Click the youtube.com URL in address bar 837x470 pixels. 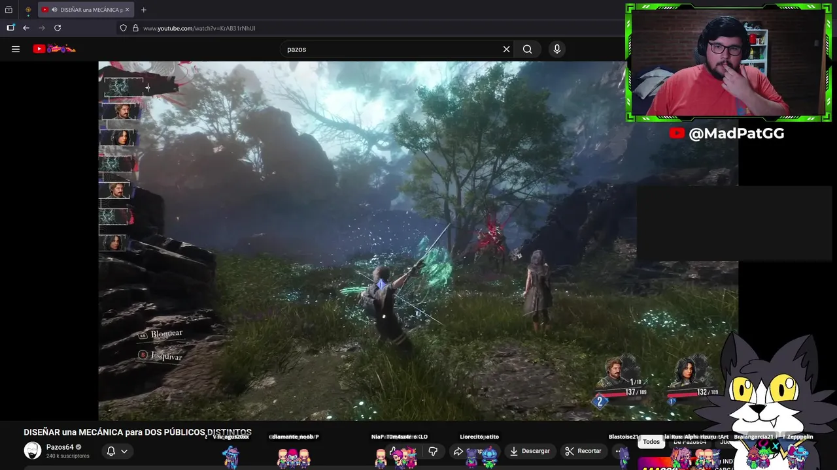coord(199,28)
